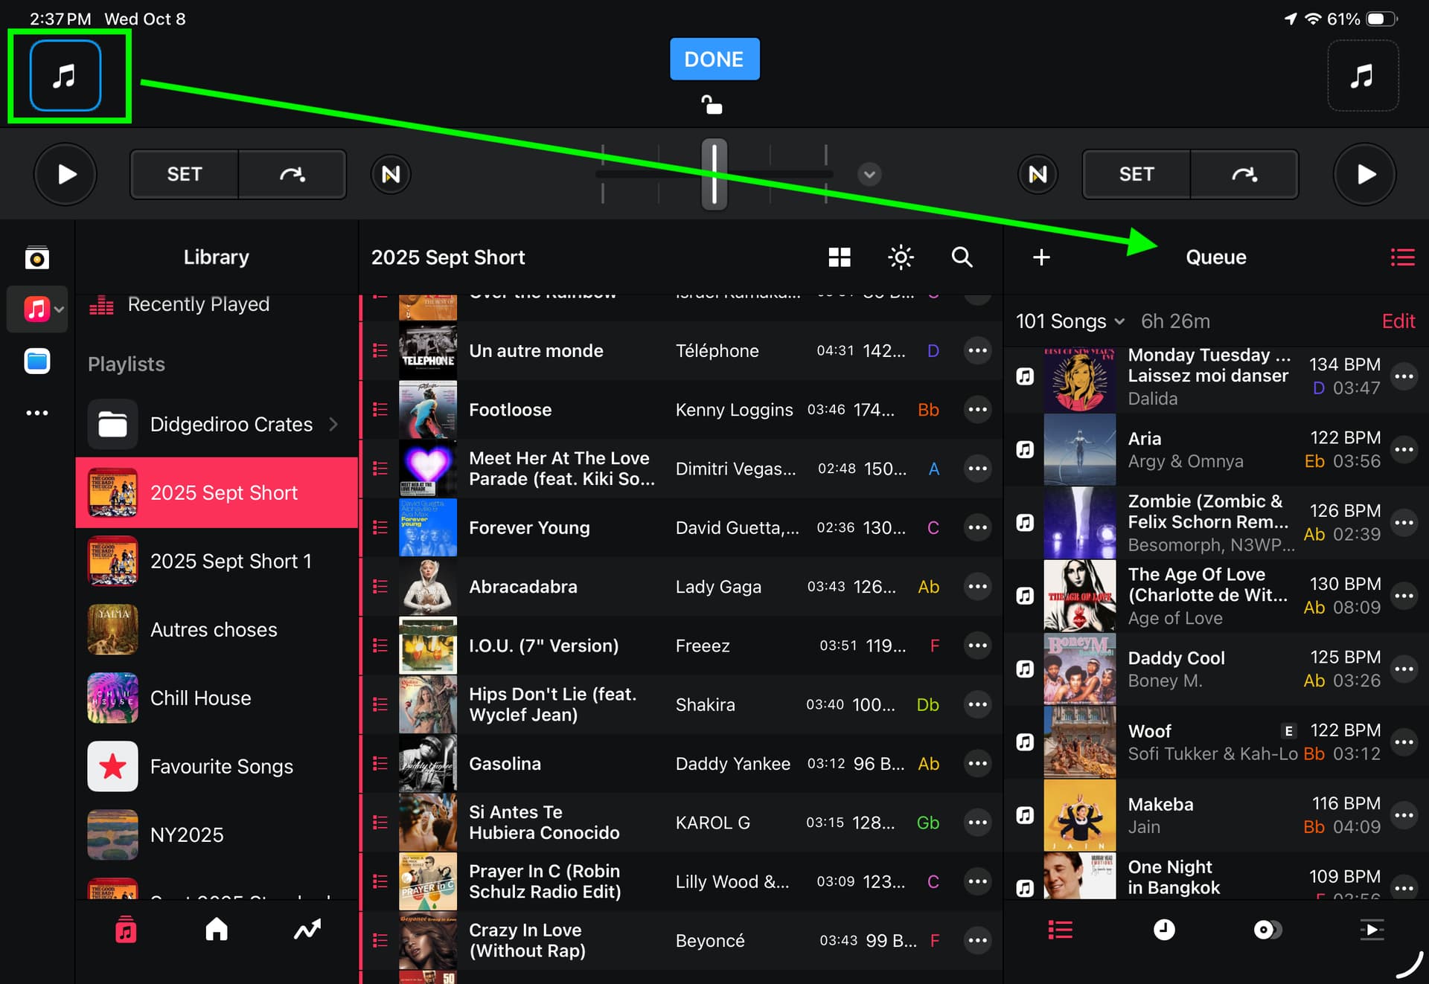Image resolution: width=1429 pixels, height=984 pixels.
Task: Expand the Didgediroo Crates folder chevron
Action: click(333, 424)
